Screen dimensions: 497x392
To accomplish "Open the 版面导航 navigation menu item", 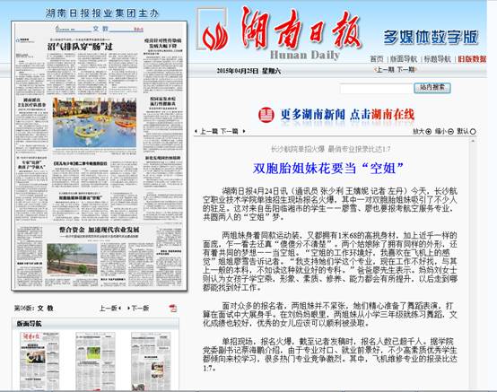I will coord(404,59).
